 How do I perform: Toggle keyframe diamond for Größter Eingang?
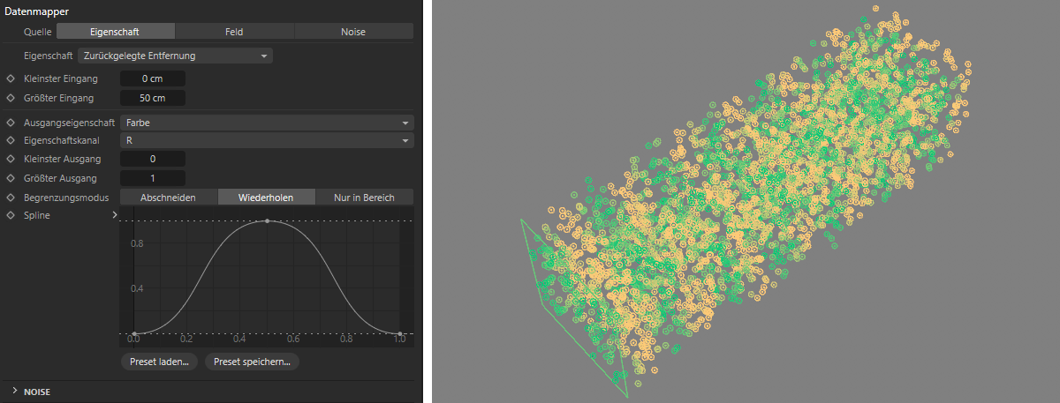[x=11, y=98]
